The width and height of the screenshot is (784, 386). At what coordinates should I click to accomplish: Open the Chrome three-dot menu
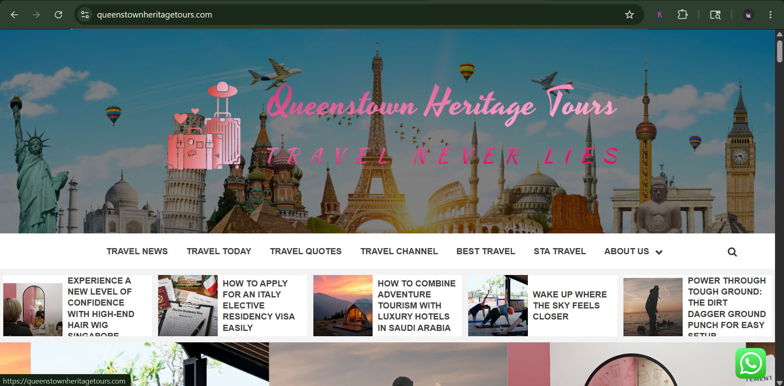click(770, 15)
